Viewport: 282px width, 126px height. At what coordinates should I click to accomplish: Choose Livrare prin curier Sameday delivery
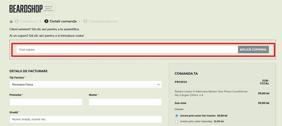(x=177, y=122)
